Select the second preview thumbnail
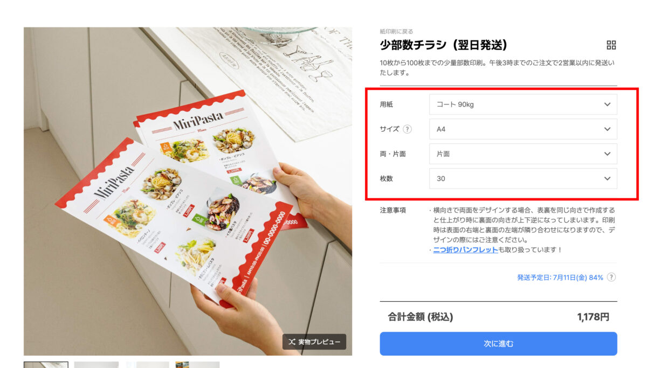Screen dimensions: 647x368 pos(96,365)
